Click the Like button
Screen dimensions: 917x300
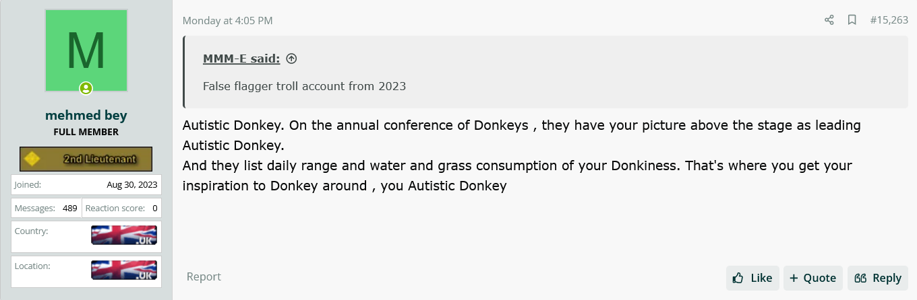752,278
